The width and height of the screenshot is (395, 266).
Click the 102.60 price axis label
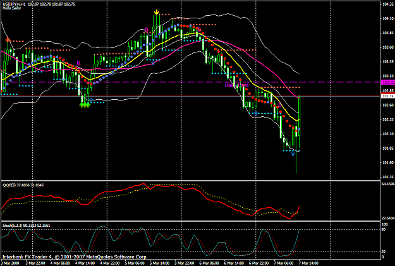[388, 105]
